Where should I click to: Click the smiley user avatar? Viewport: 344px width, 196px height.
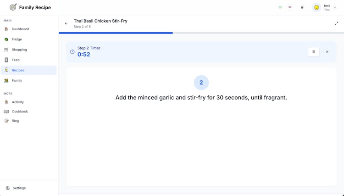[x=316, y=7]
